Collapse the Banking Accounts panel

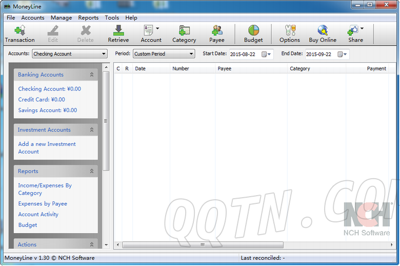[x=92, y=74]
